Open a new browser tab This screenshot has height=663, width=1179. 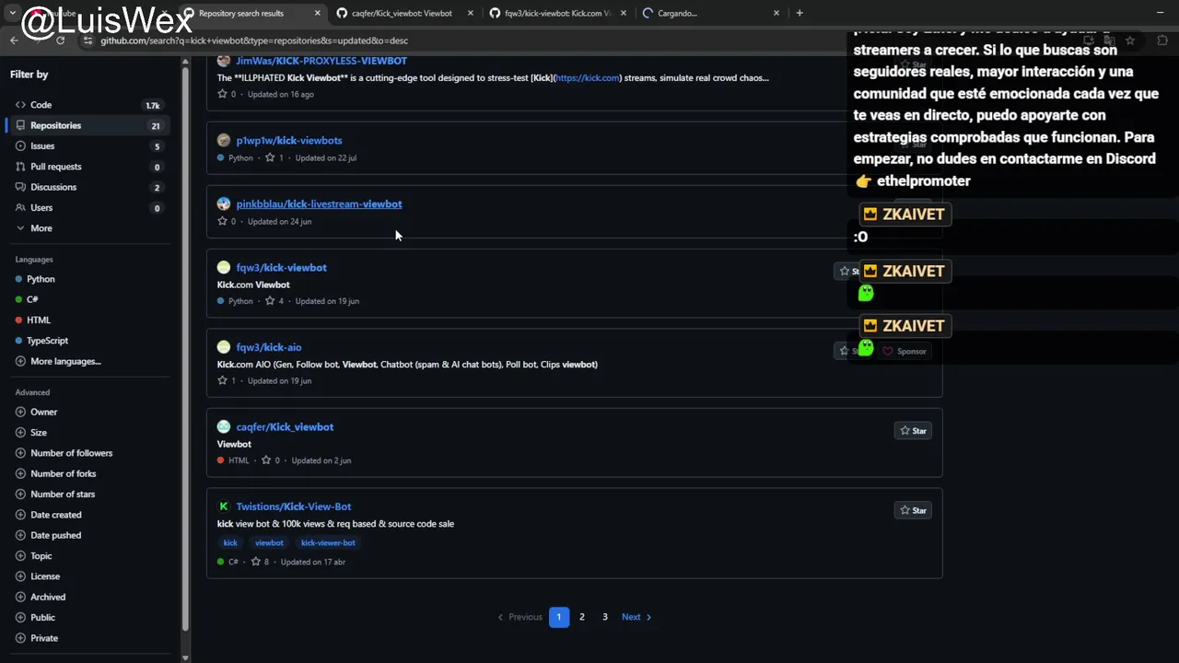(x=800, y=13)
